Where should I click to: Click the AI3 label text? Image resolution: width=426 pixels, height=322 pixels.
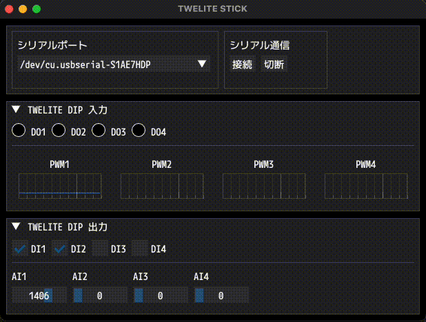(141, 277)
